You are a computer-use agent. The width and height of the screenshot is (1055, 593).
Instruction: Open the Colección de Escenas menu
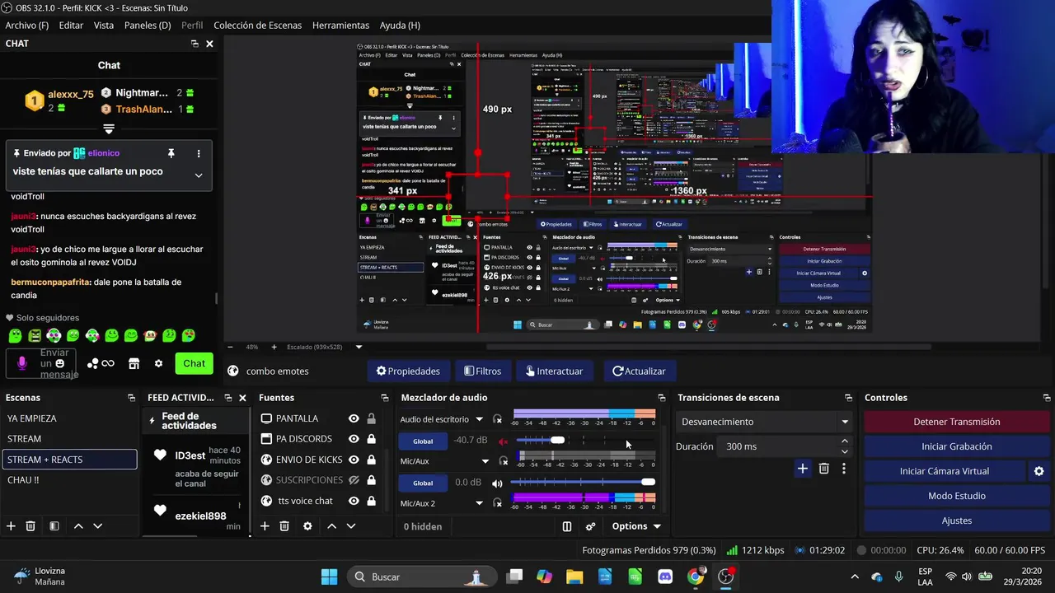pyautogui.click(x=258, y=26)
